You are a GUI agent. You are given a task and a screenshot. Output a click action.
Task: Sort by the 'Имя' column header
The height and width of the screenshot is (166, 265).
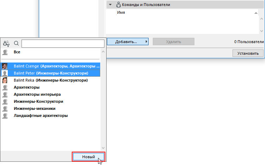click(x=187, y=12)
